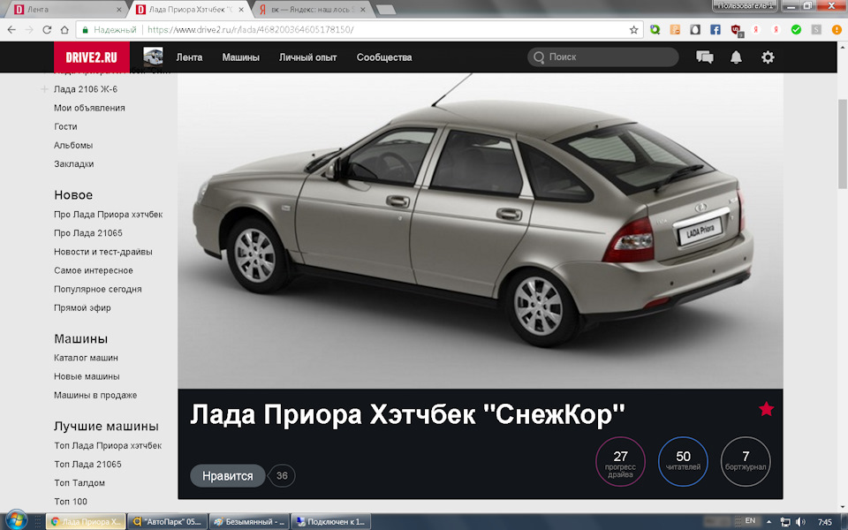Open the Топ Лада 21065 link
The width and height of the screenshot is (848, 530).
87,465
